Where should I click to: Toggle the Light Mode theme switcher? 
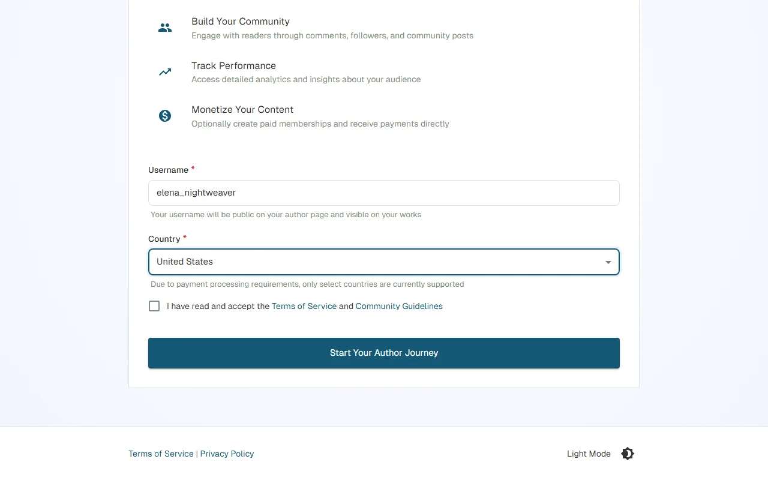click(x=627, y=454)
